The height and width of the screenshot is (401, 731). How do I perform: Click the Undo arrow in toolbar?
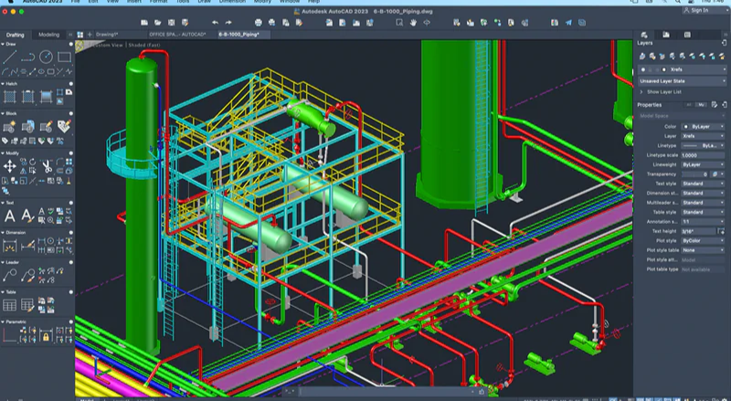(216, 22)
